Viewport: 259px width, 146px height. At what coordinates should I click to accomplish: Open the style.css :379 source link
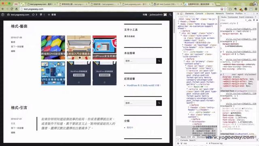tap(241, 29)
